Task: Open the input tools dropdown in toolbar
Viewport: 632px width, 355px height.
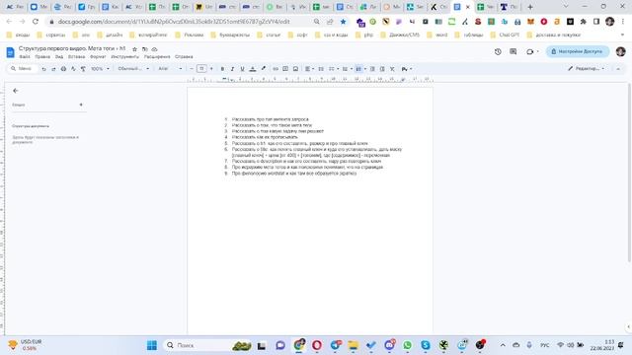Action: tap(406, 69)
